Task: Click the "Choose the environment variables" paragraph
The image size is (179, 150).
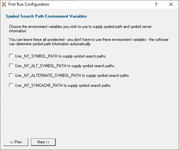Action: pyautogui.click(x=80, y=29)
